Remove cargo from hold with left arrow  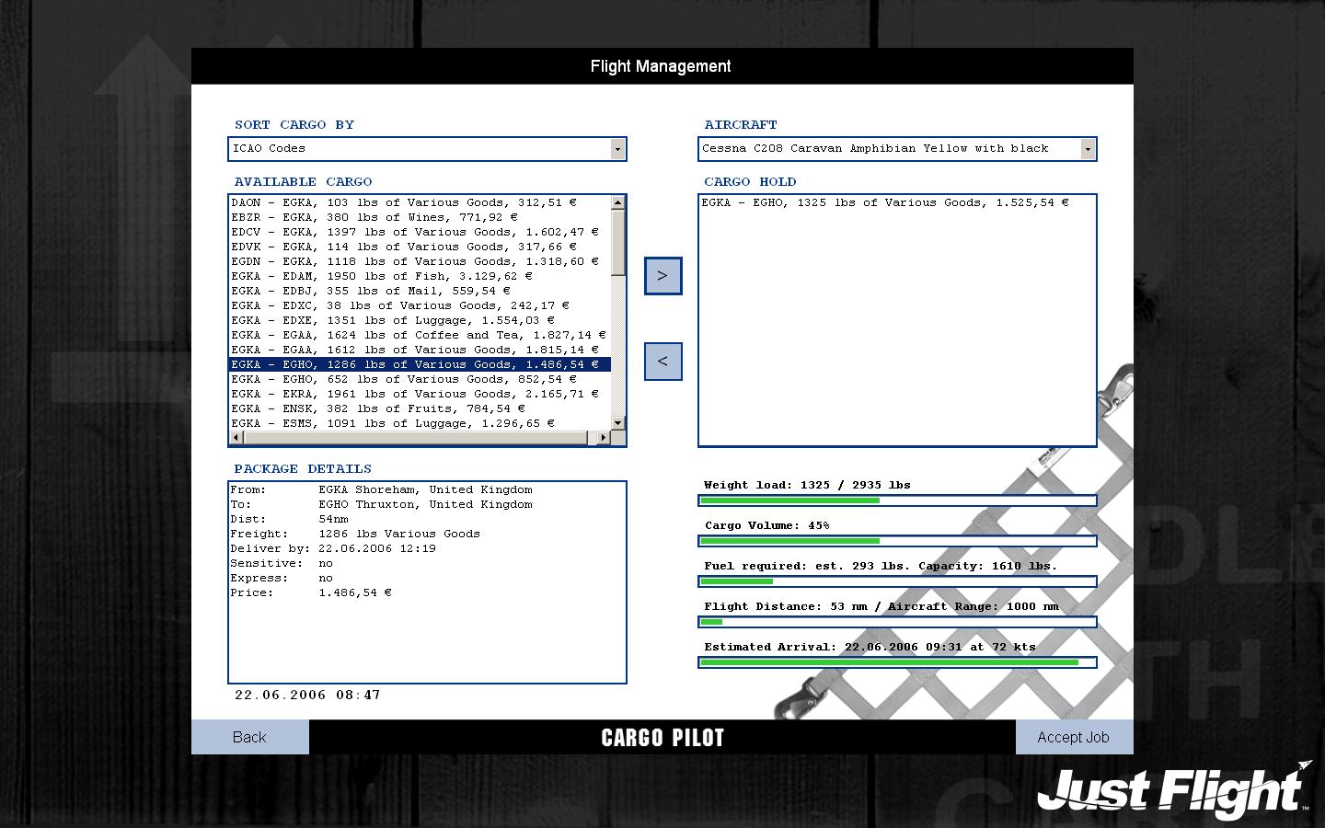(x=662, y=362)
